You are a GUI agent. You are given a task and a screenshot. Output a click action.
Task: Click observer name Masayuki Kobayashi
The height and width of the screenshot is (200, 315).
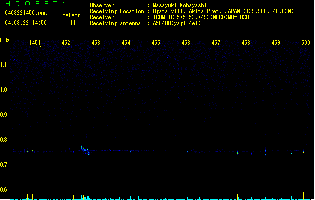click(180, 5)
